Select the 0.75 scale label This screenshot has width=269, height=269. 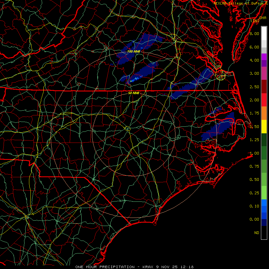(x=254, y=166)
